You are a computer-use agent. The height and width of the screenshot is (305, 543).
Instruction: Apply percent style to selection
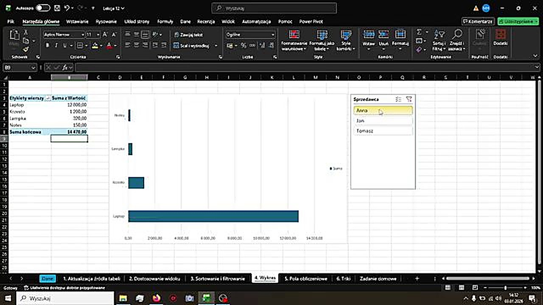(243, 44)
